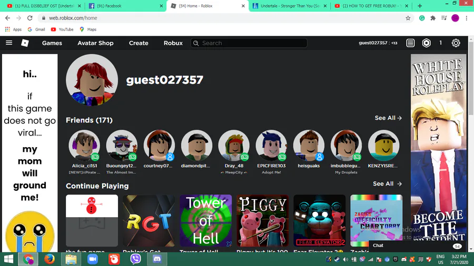Go back to previous page
The width and height of the screenshot is (474, 266).
click(7, 18)
